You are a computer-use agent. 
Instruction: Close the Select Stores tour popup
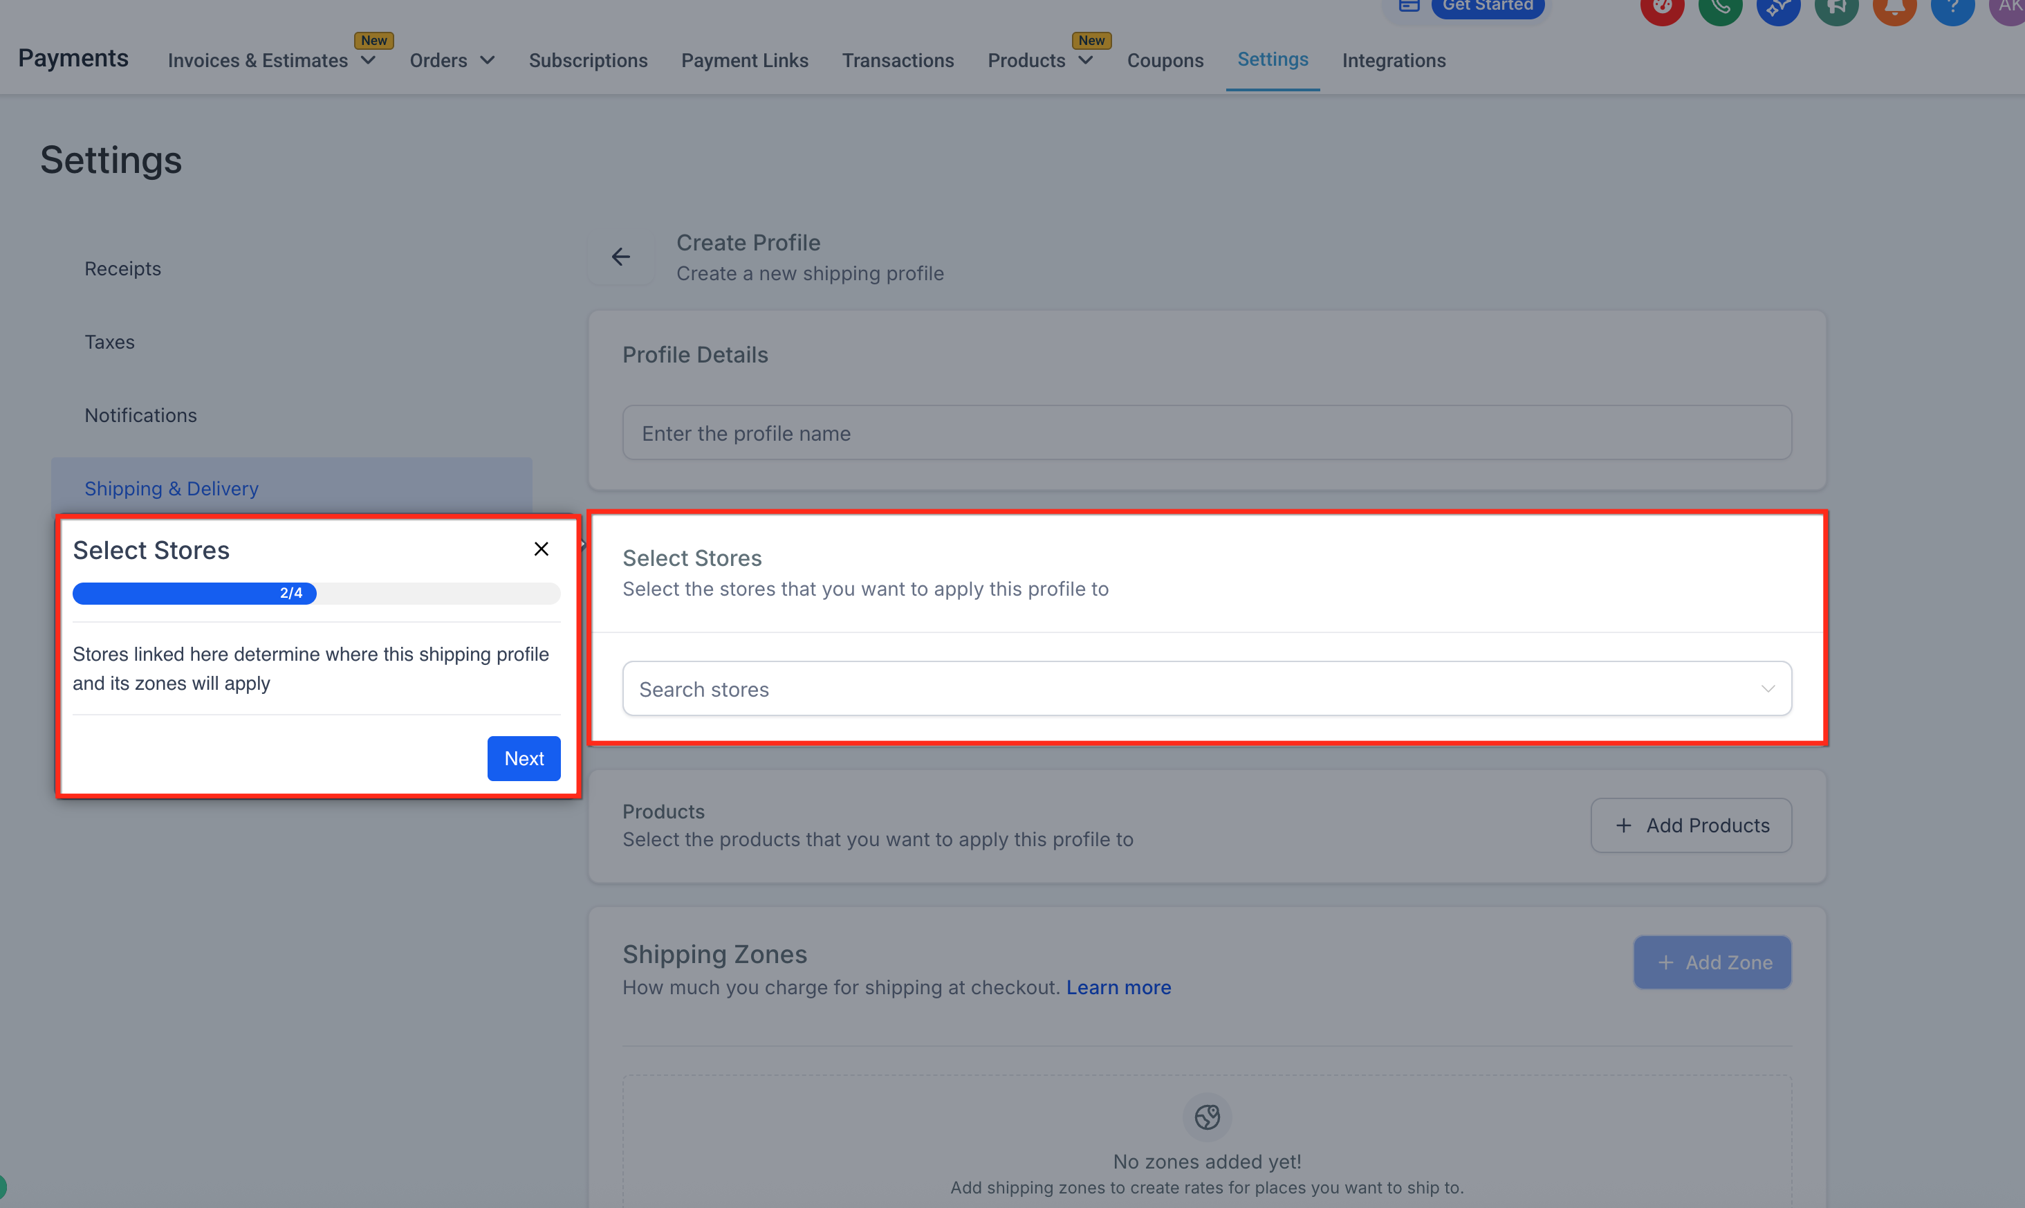pos(541,549)
